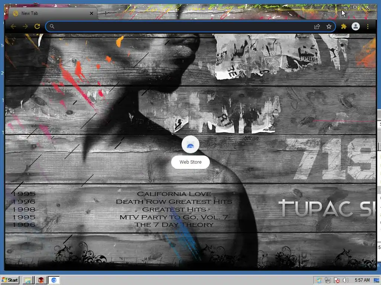Image resolution: width=381 pixels, height=285 pixels.
Task: Go back using the browser back arrow
Action: coord(13,26)
